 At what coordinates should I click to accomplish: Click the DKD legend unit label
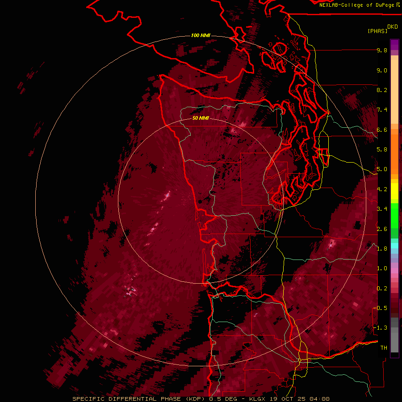coord(393,27)
